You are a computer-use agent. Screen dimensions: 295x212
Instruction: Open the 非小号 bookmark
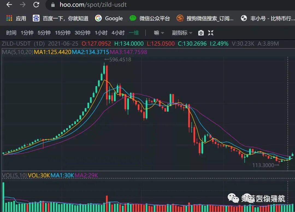pos(268,18)
